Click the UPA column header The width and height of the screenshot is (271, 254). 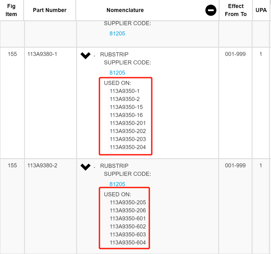(x=261, y=10)
